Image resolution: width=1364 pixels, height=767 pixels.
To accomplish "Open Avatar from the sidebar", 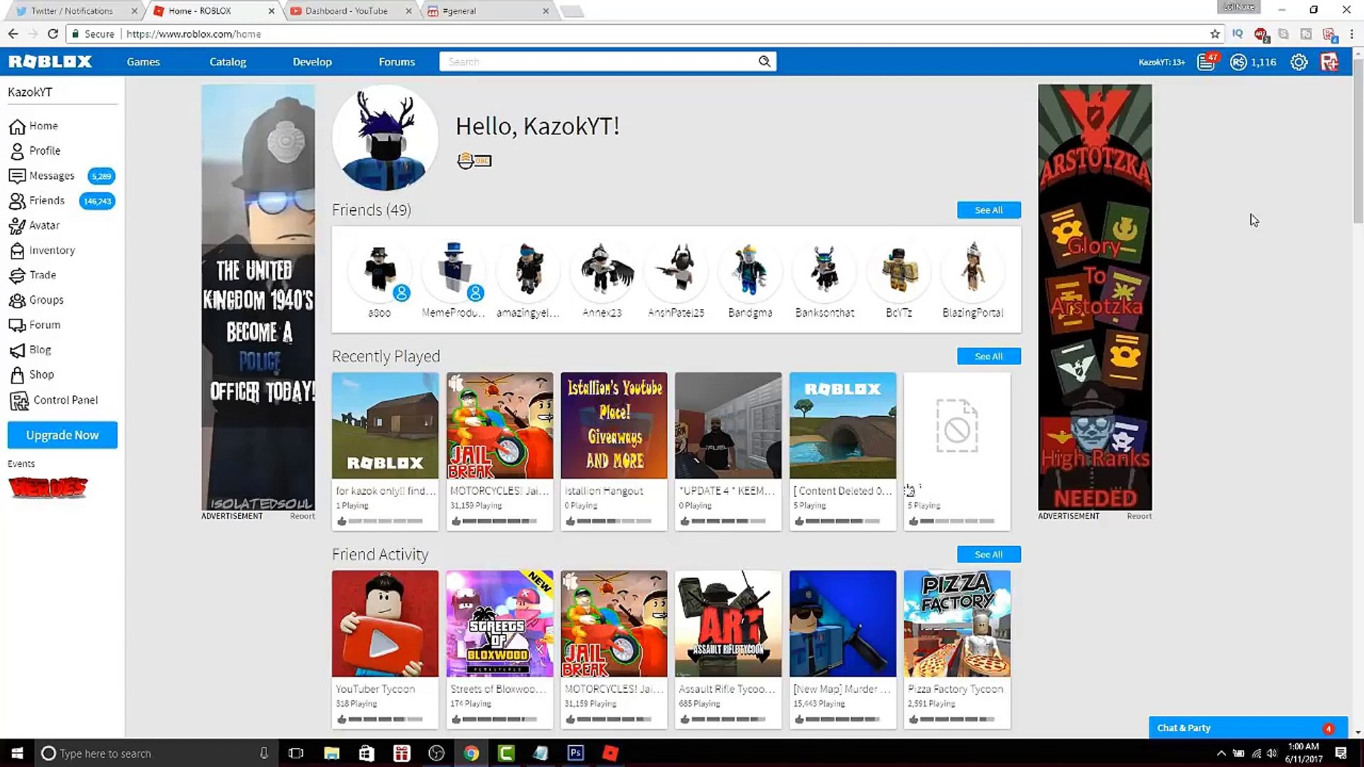I will coord(44,225).
